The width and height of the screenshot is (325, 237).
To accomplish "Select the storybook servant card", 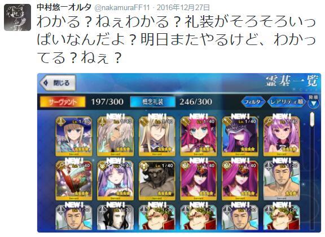I will pyautogui.click(x=74, y=181).
